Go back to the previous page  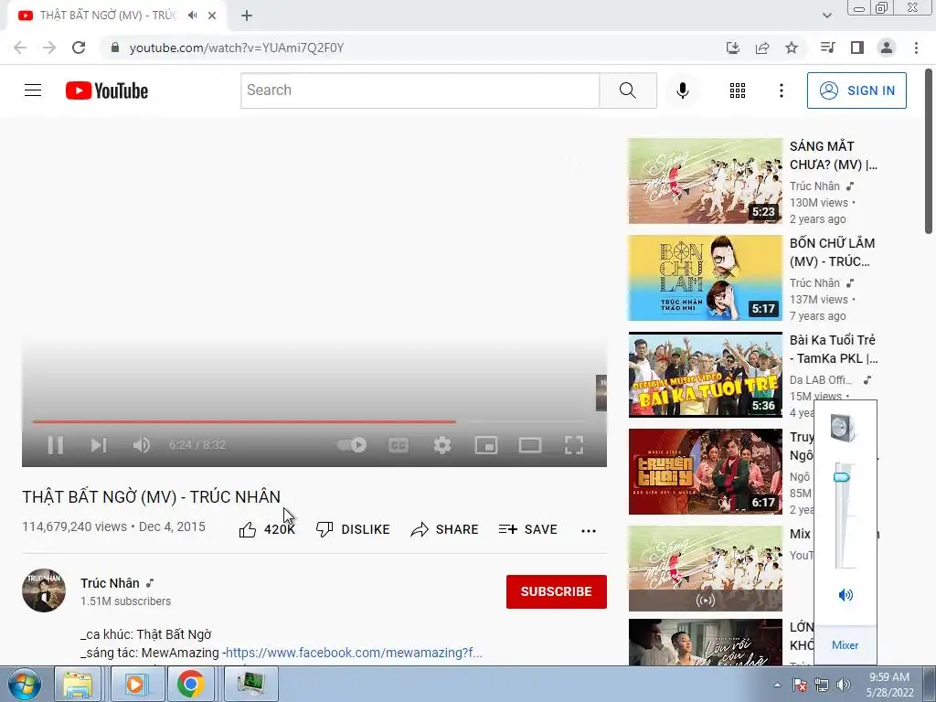(20, 48)
